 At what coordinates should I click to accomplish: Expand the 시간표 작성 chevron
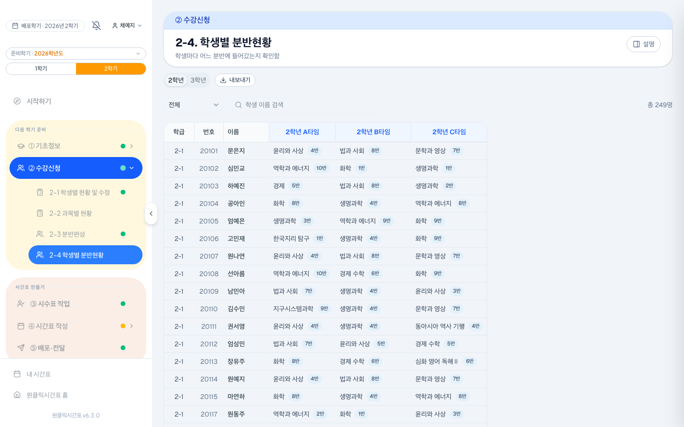132,326
